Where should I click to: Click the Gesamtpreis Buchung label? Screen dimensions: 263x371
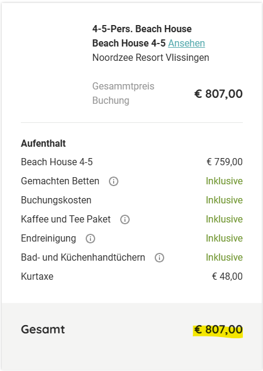pos(123,93)
